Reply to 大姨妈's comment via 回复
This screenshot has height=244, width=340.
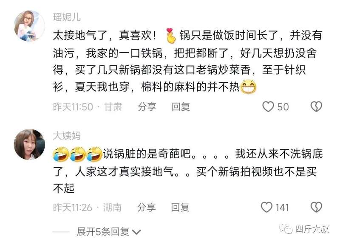point(180,207)
